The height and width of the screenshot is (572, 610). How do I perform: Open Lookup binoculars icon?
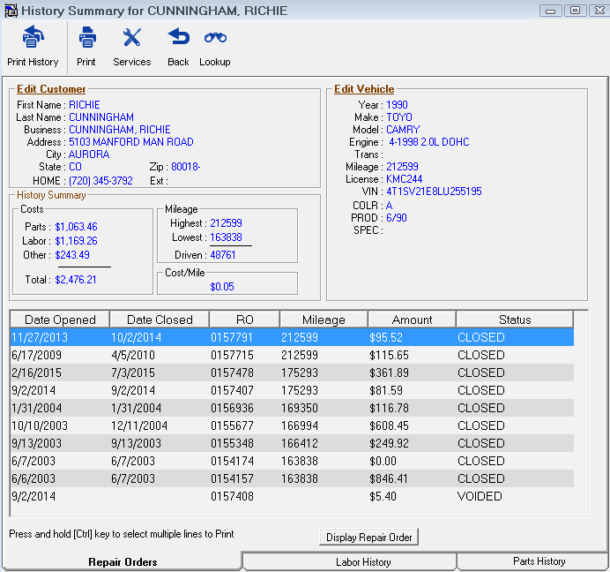coord(215,37)
